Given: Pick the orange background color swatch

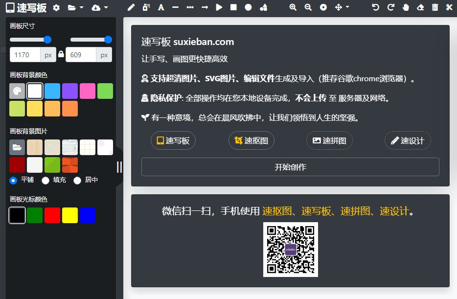Looking at the screenshot, I should pyautogui.click(x=70, y=109).
